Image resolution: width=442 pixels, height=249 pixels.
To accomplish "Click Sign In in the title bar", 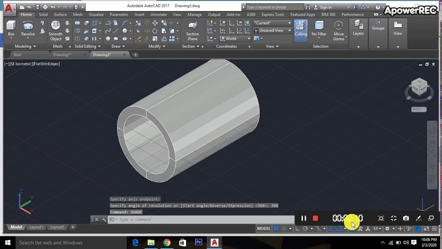I will (326, 7).
